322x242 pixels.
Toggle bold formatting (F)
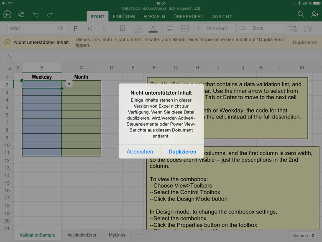tap(76, 28)
